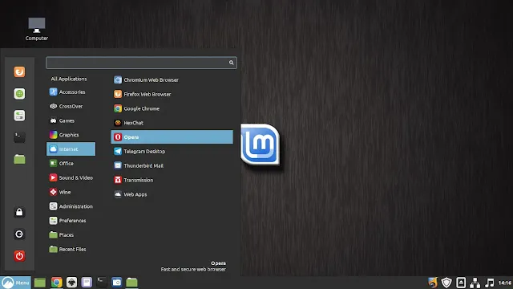Open Google Chrome from the panel
Image resolution: width=513 pixels, height=289 pixels.
(x=57, y=283)
